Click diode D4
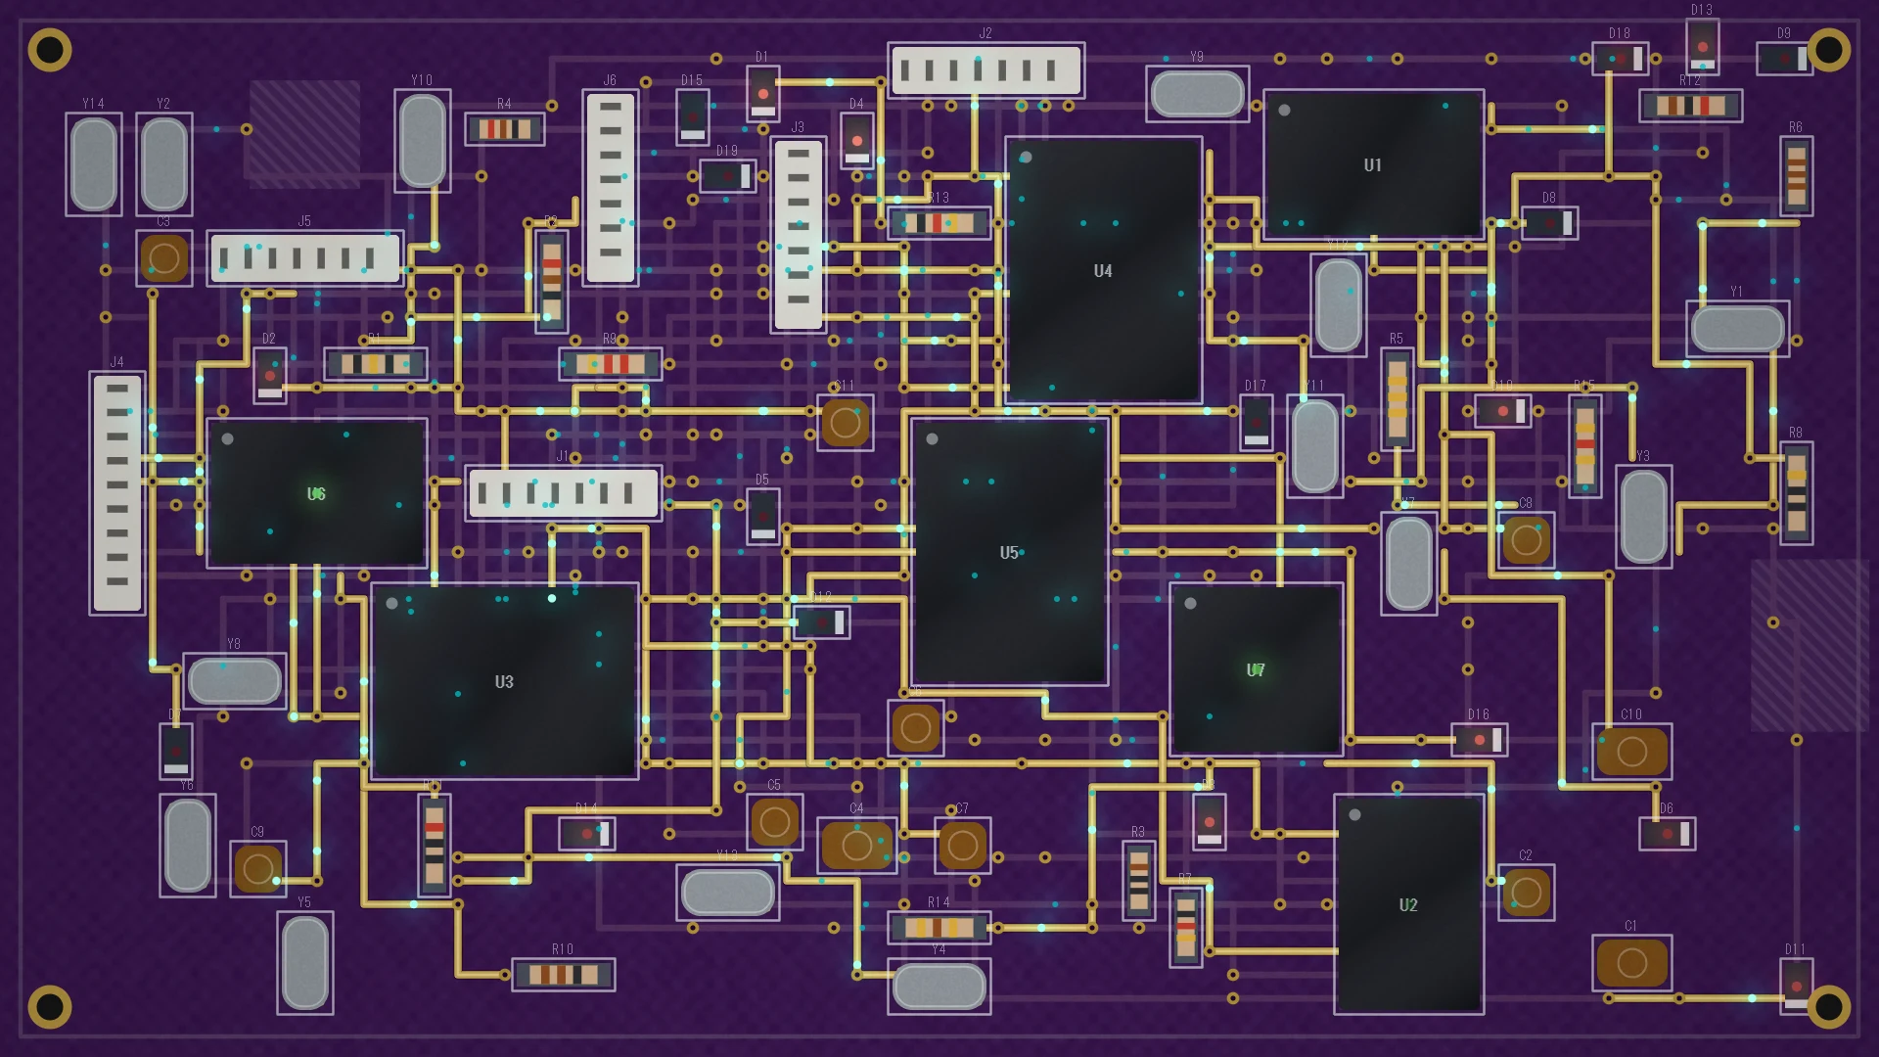1879x1057 pixels. click(856, 141)
